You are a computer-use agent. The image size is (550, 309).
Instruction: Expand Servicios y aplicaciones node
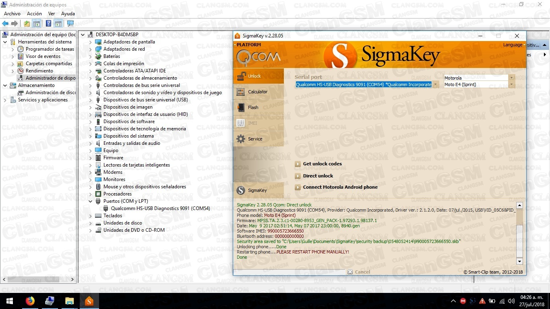tap(5, 100)
